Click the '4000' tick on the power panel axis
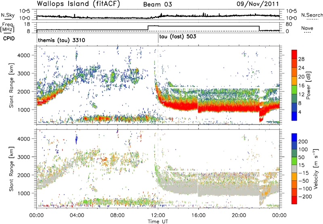The width and height of the screenshot is (323, 224). click(x=23, y=55)
